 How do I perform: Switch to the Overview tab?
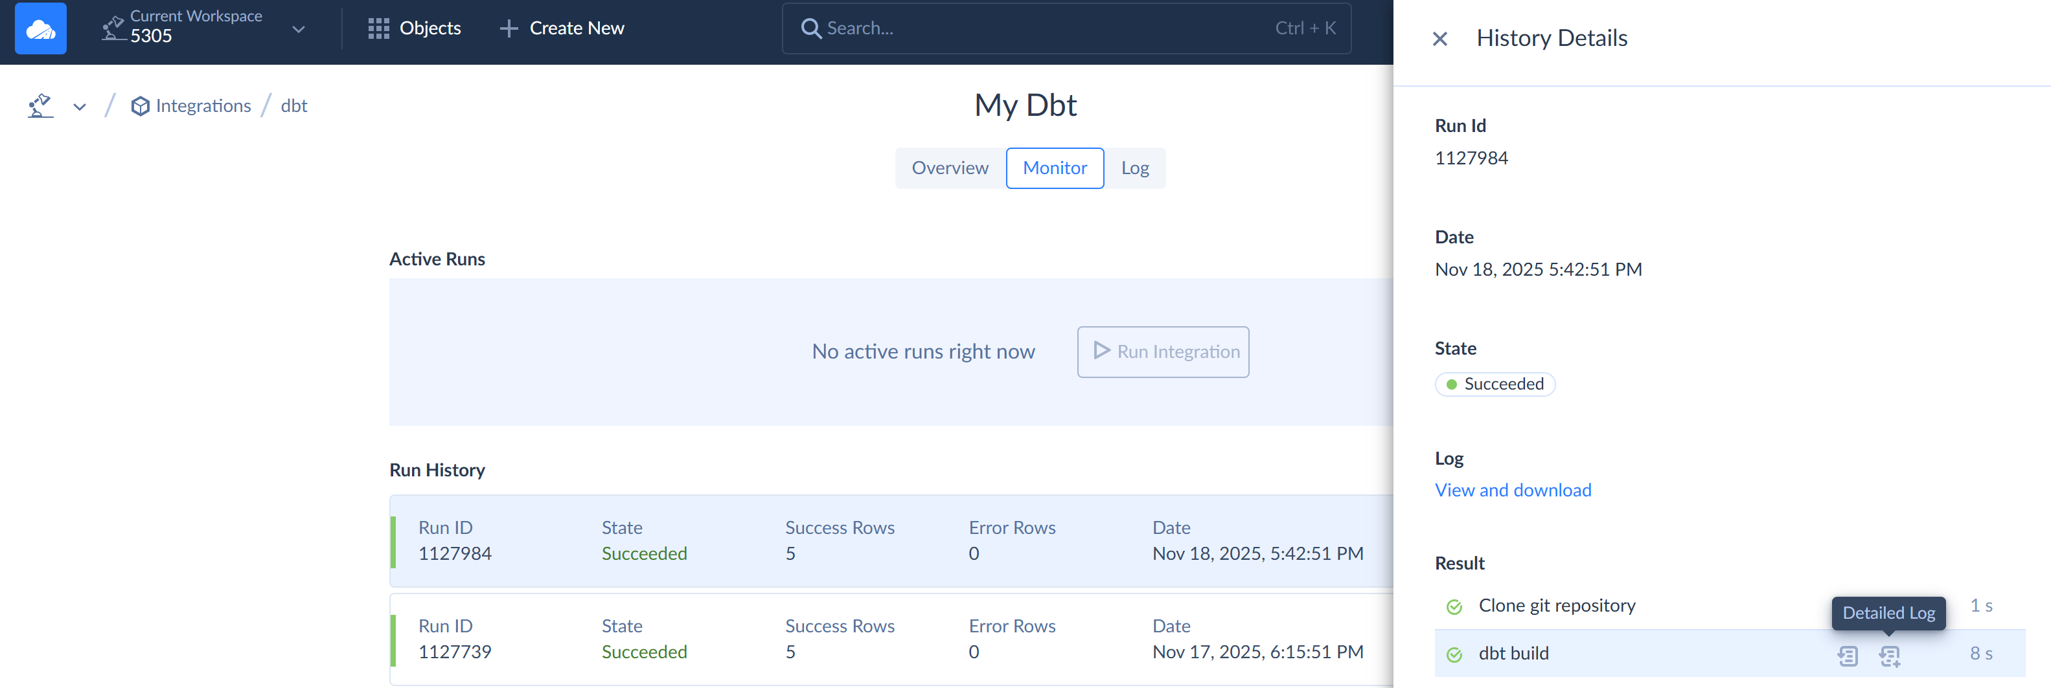click(949, 168)
